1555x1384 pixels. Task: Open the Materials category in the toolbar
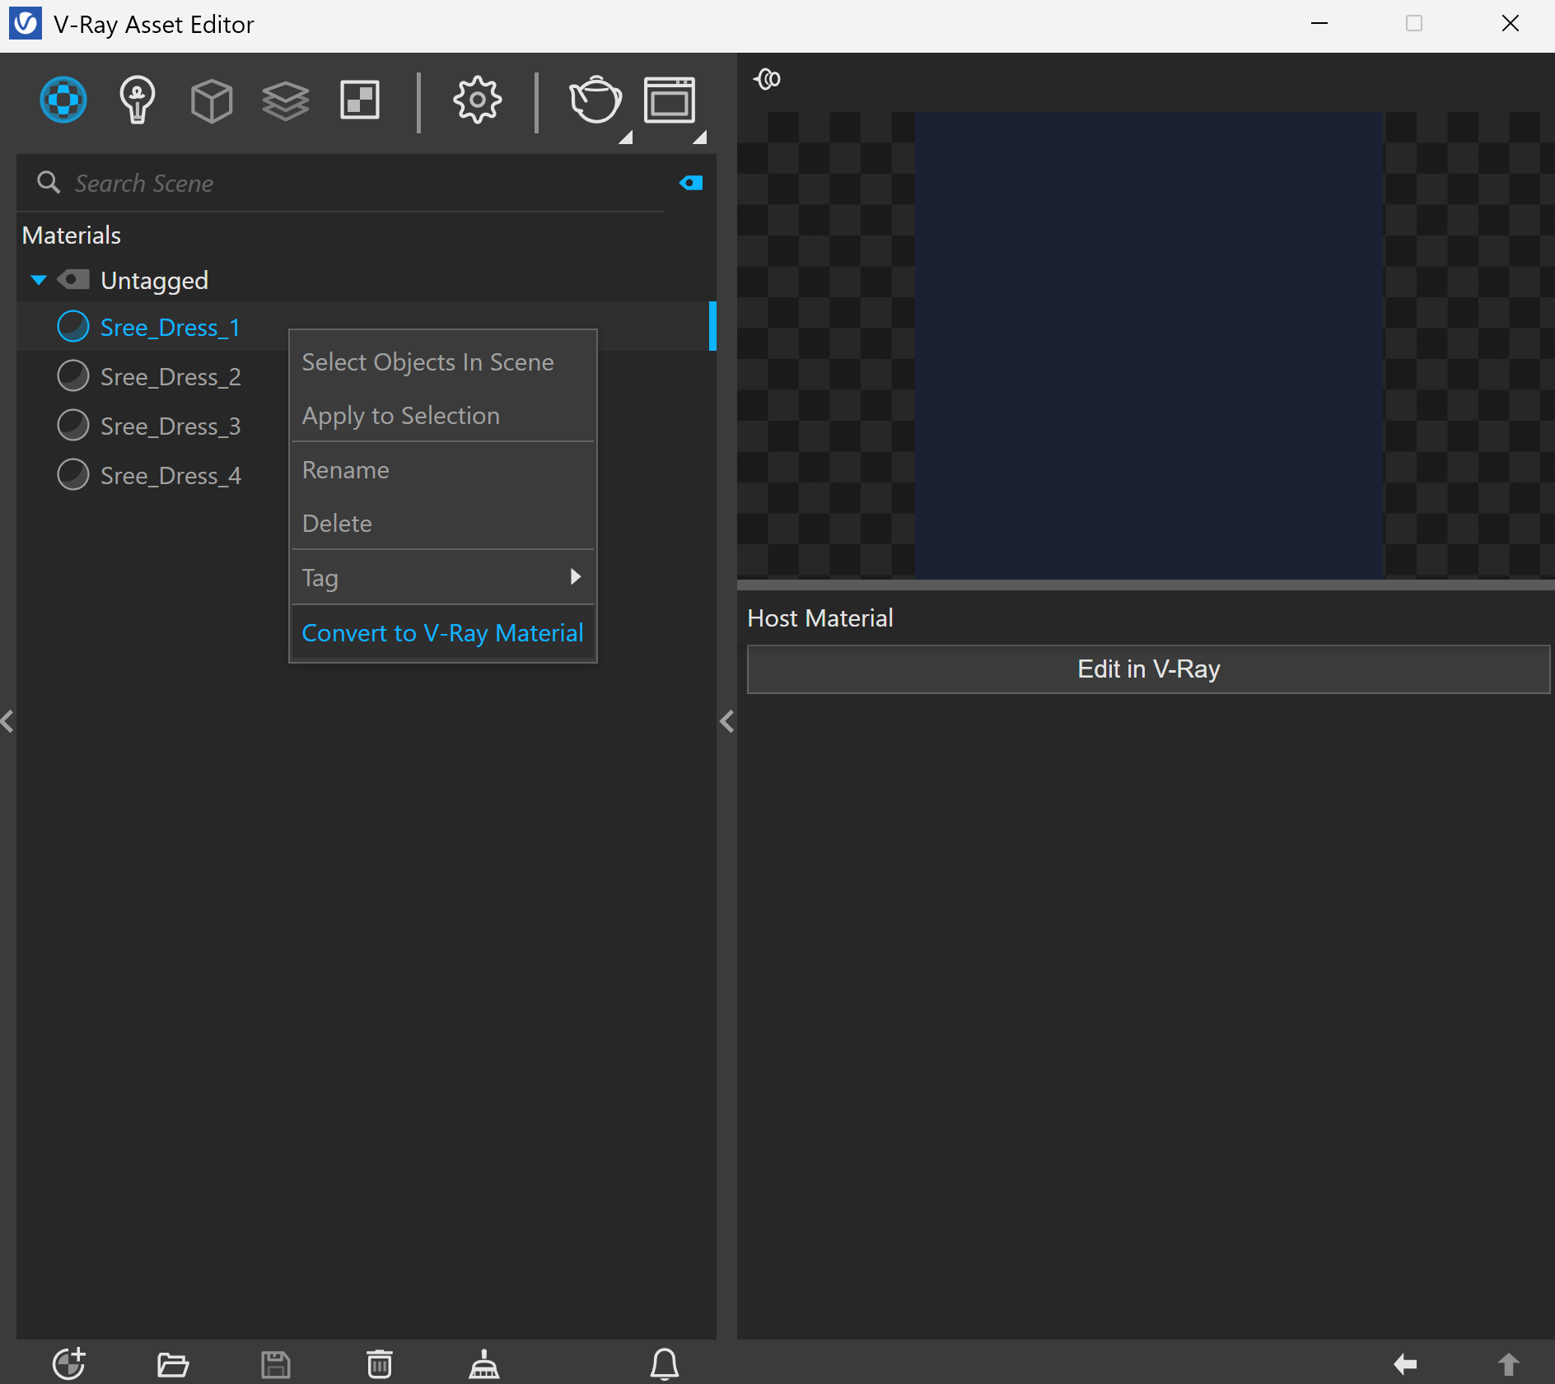[x=63, y=100]
